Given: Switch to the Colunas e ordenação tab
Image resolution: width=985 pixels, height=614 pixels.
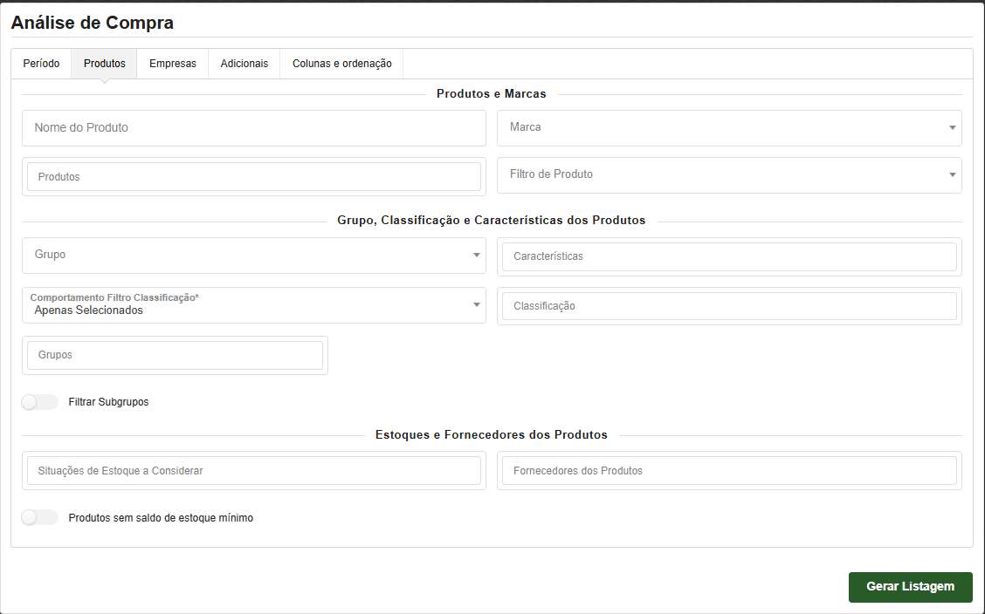Looking at the screenshot, I should tap(341, 63).
